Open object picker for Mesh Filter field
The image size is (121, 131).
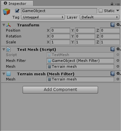[118, 61]
